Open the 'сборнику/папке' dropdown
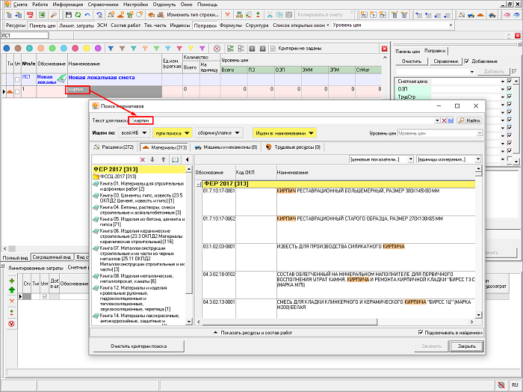523x392 pixels. click(219, 133)
